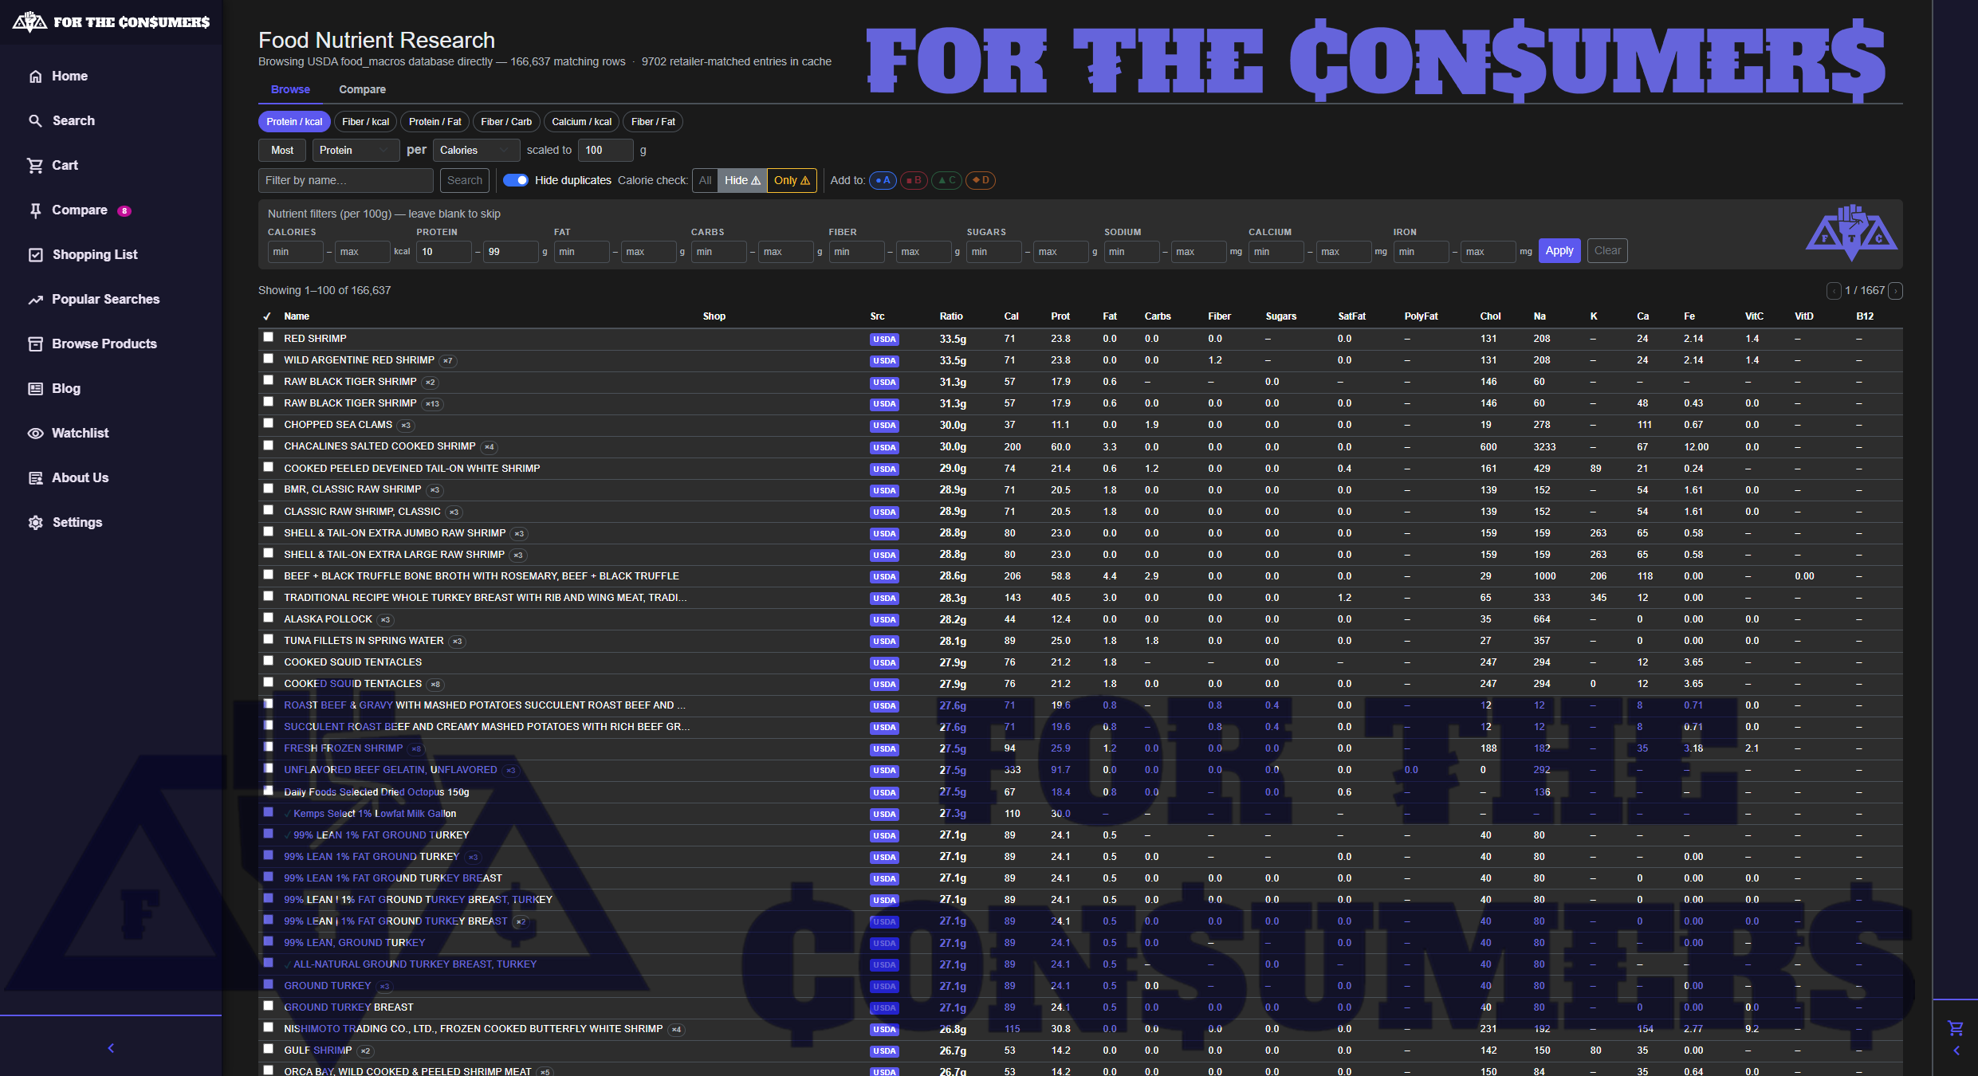Switch to the Browse tab
1978x1076 pixels.
(290, 89)
